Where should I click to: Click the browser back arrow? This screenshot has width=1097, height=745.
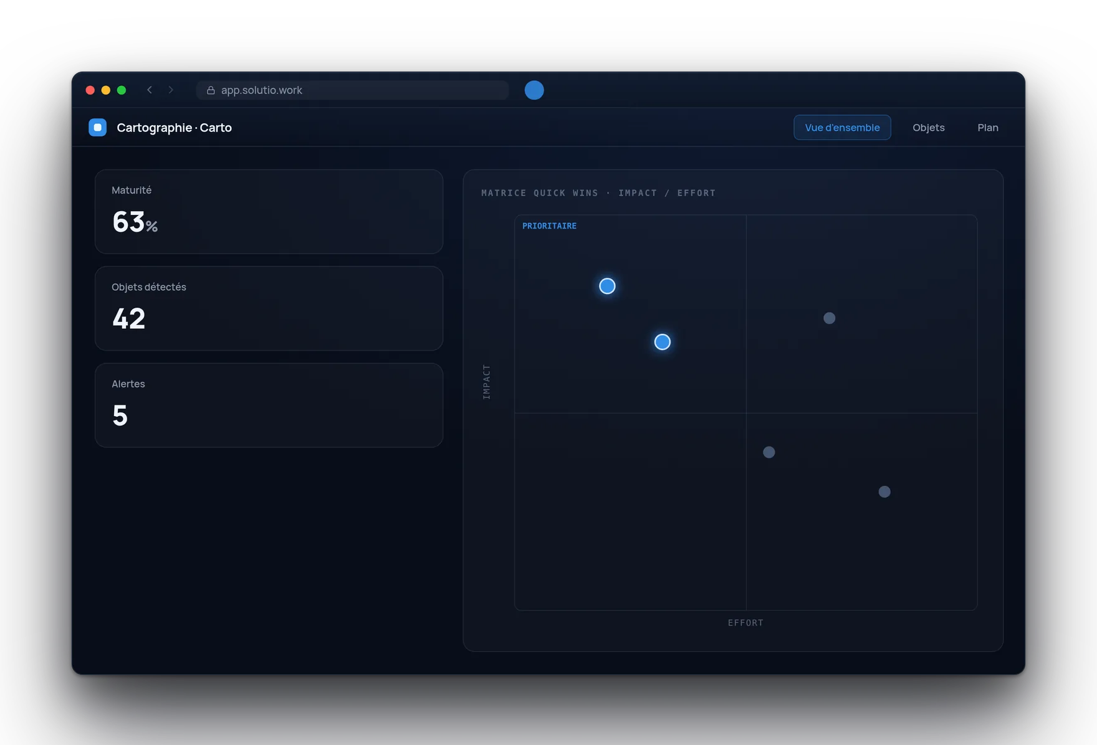(150, 90)
